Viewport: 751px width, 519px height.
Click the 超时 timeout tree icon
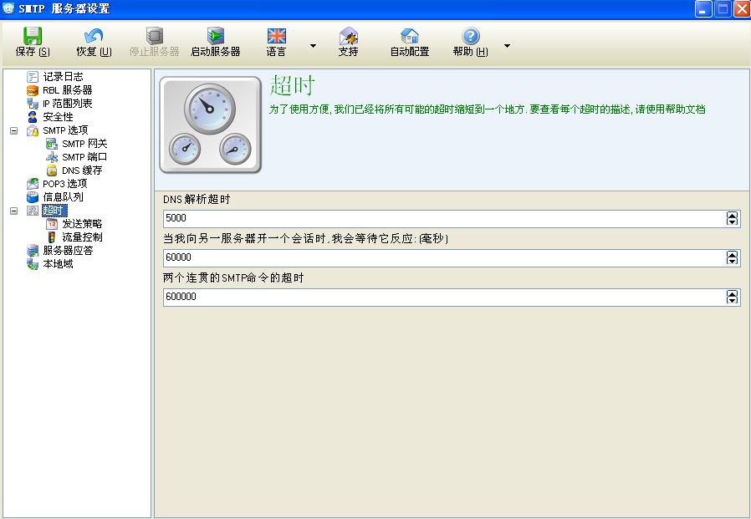[x=33, y=210]
